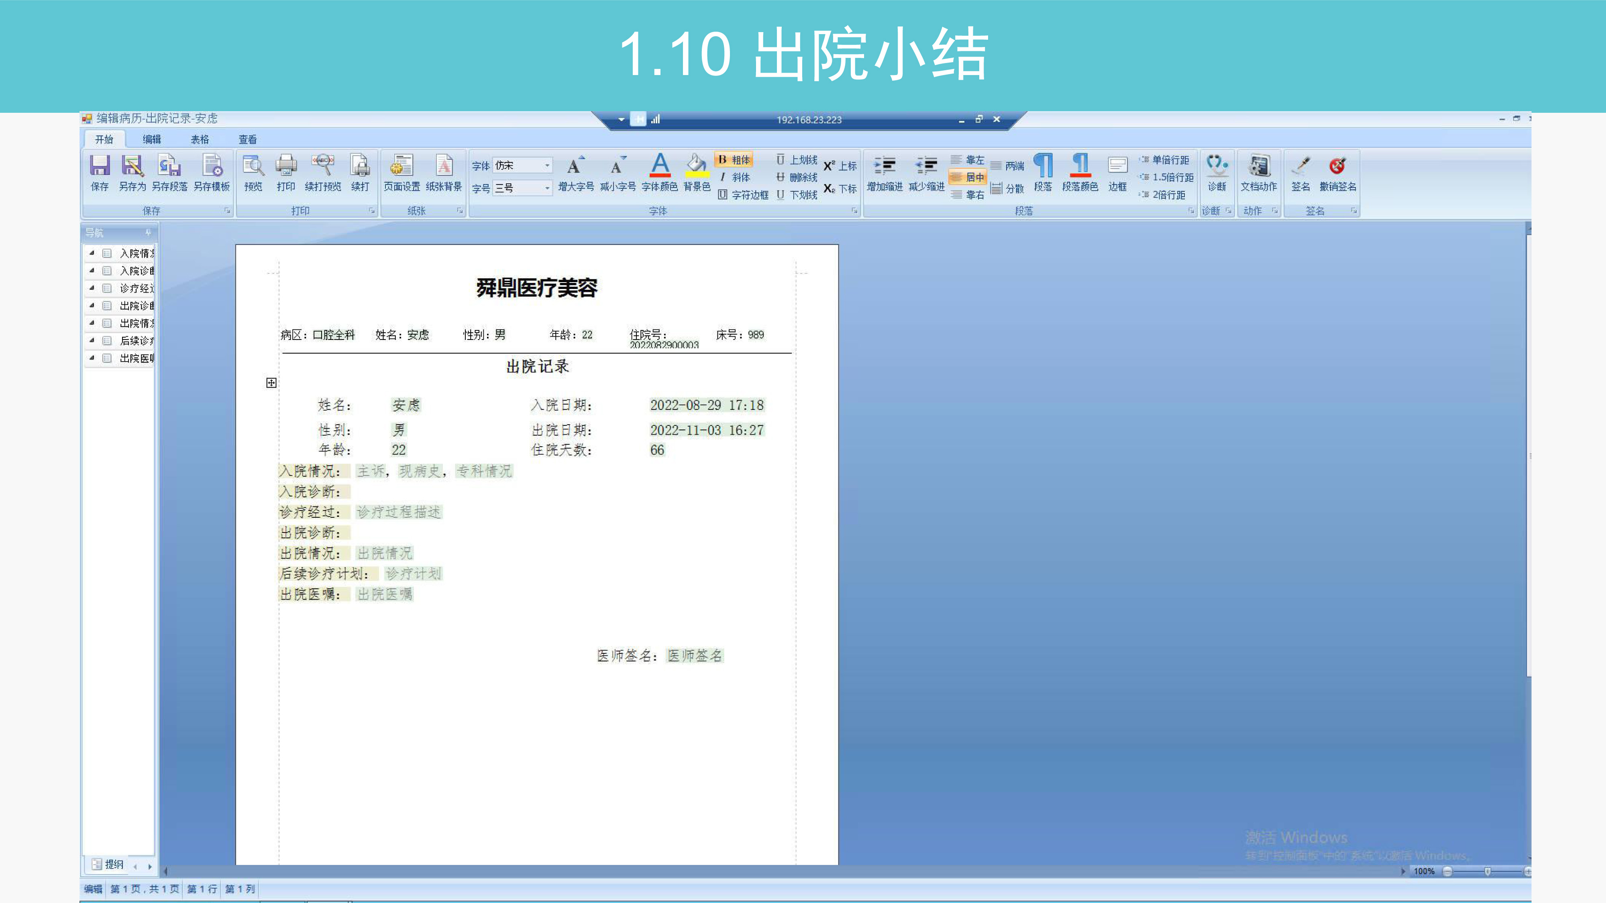Expand the 出院医嘱 tree node
Viewport: 1606px width, 903px height.
coord(92,358)
